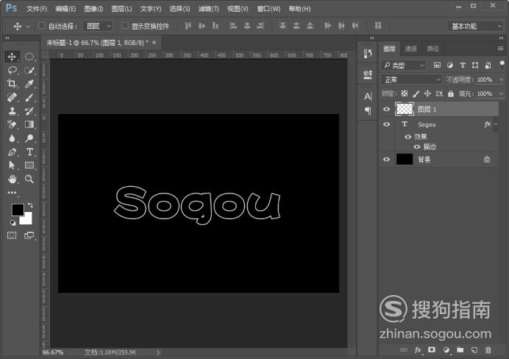Select the Move tool
The height and width of the screenshot is (359, 509).
click(12, 57)
